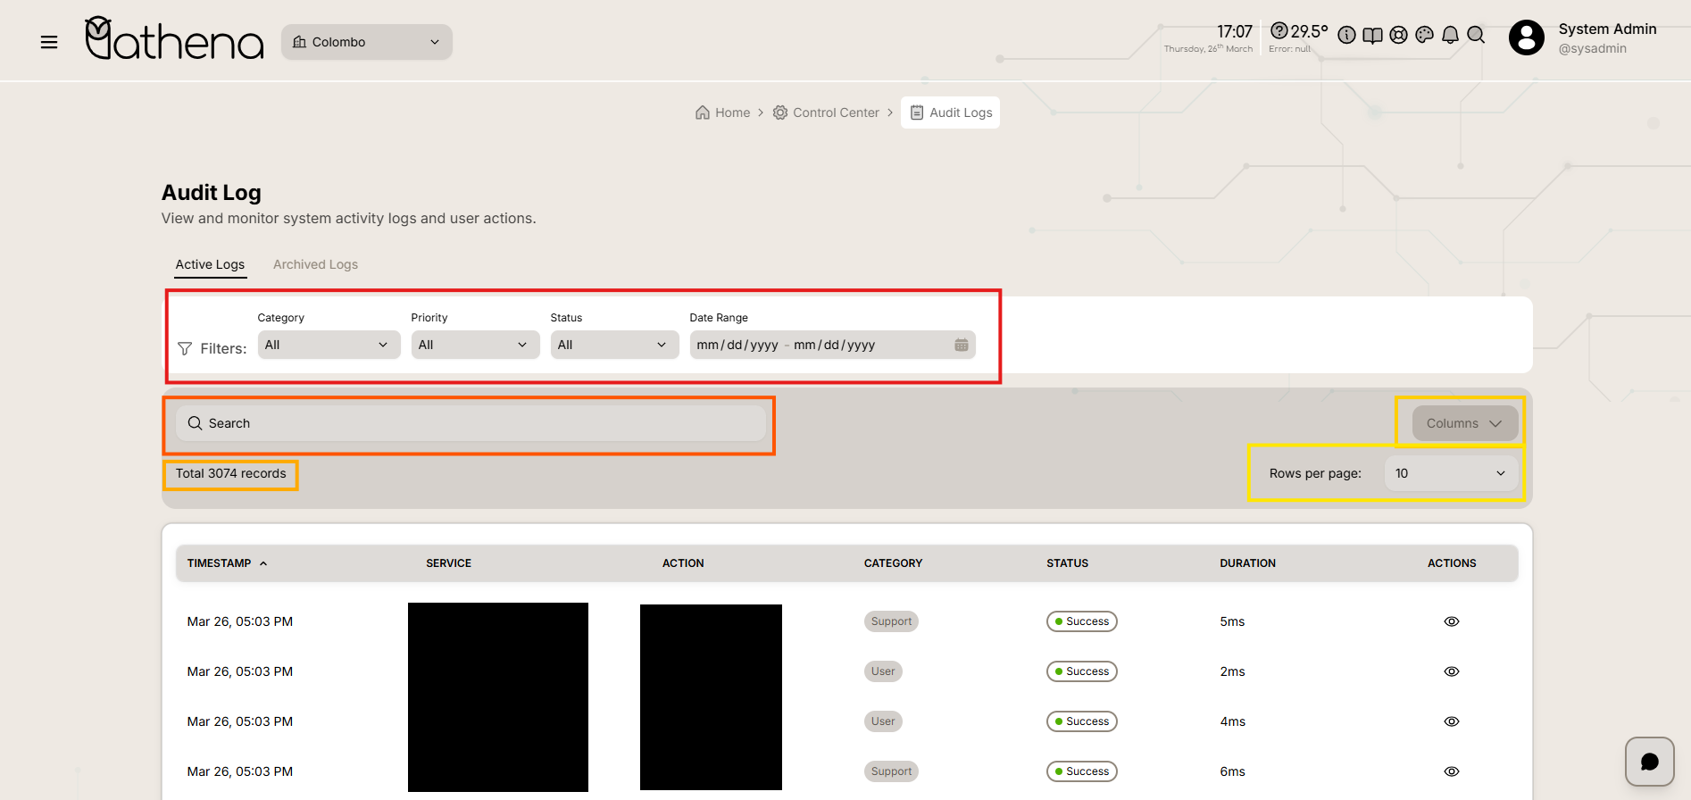The height and width of the screenshot is (800, 1691).
Task: Open the theme palette icon
Action: (x=1424, y=35)
